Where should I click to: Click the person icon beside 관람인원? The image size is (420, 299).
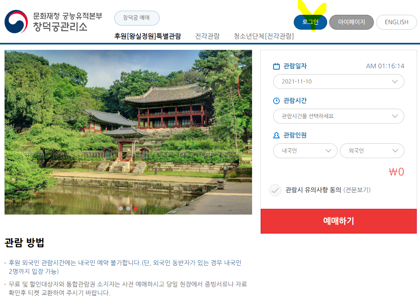coord(276,135)
